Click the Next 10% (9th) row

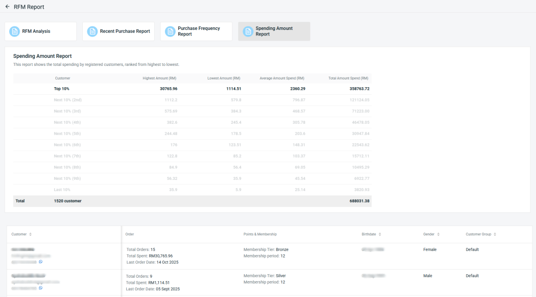pos(192,178)
